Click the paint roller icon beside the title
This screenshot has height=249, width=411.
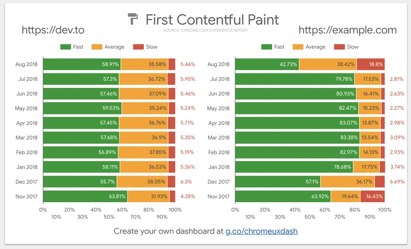click(x=133, y=19)
